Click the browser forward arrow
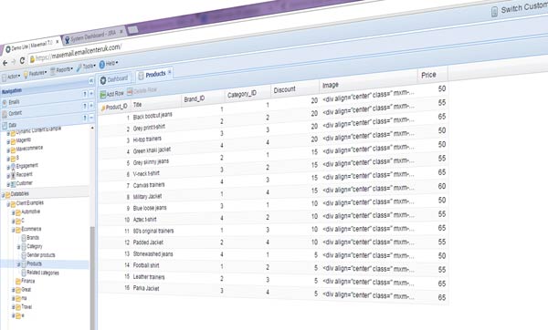548x330 pixels. click(x=14, y=62)
